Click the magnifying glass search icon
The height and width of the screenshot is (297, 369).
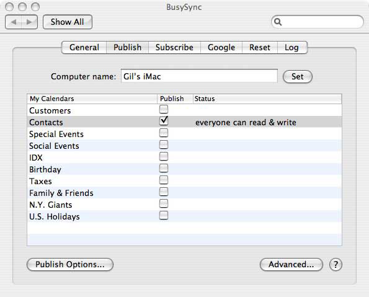coord(278,22)
